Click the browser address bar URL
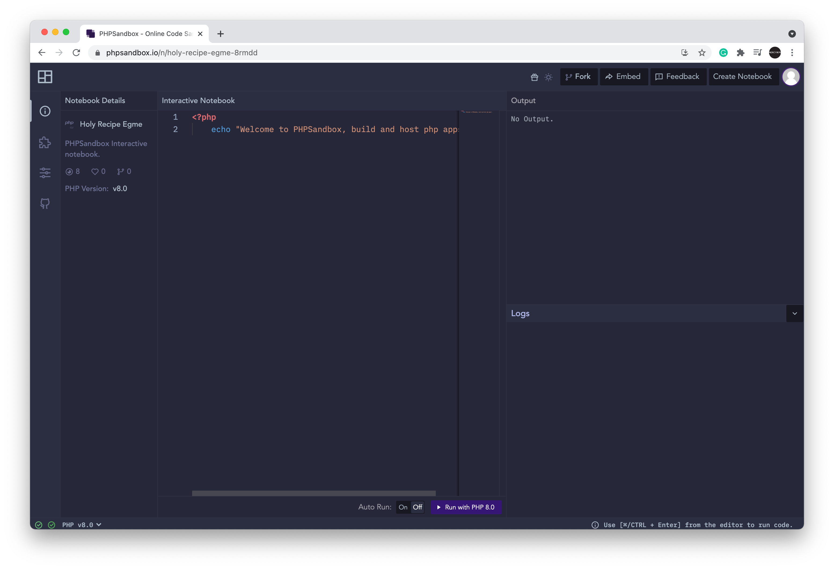 (182, 53)
